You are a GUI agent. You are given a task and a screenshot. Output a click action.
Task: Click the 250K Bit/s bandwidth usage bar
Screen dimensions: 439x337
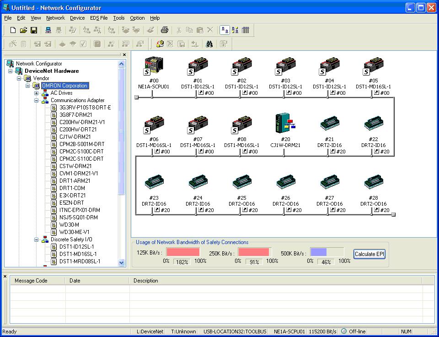click(x=255, y=252)
